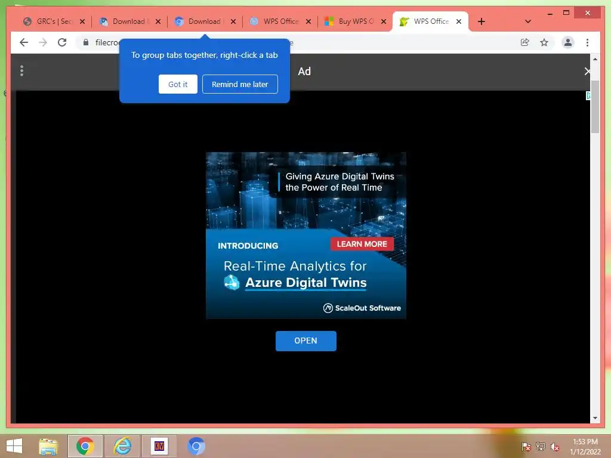Click the browser forward arrow

(43, 42)
